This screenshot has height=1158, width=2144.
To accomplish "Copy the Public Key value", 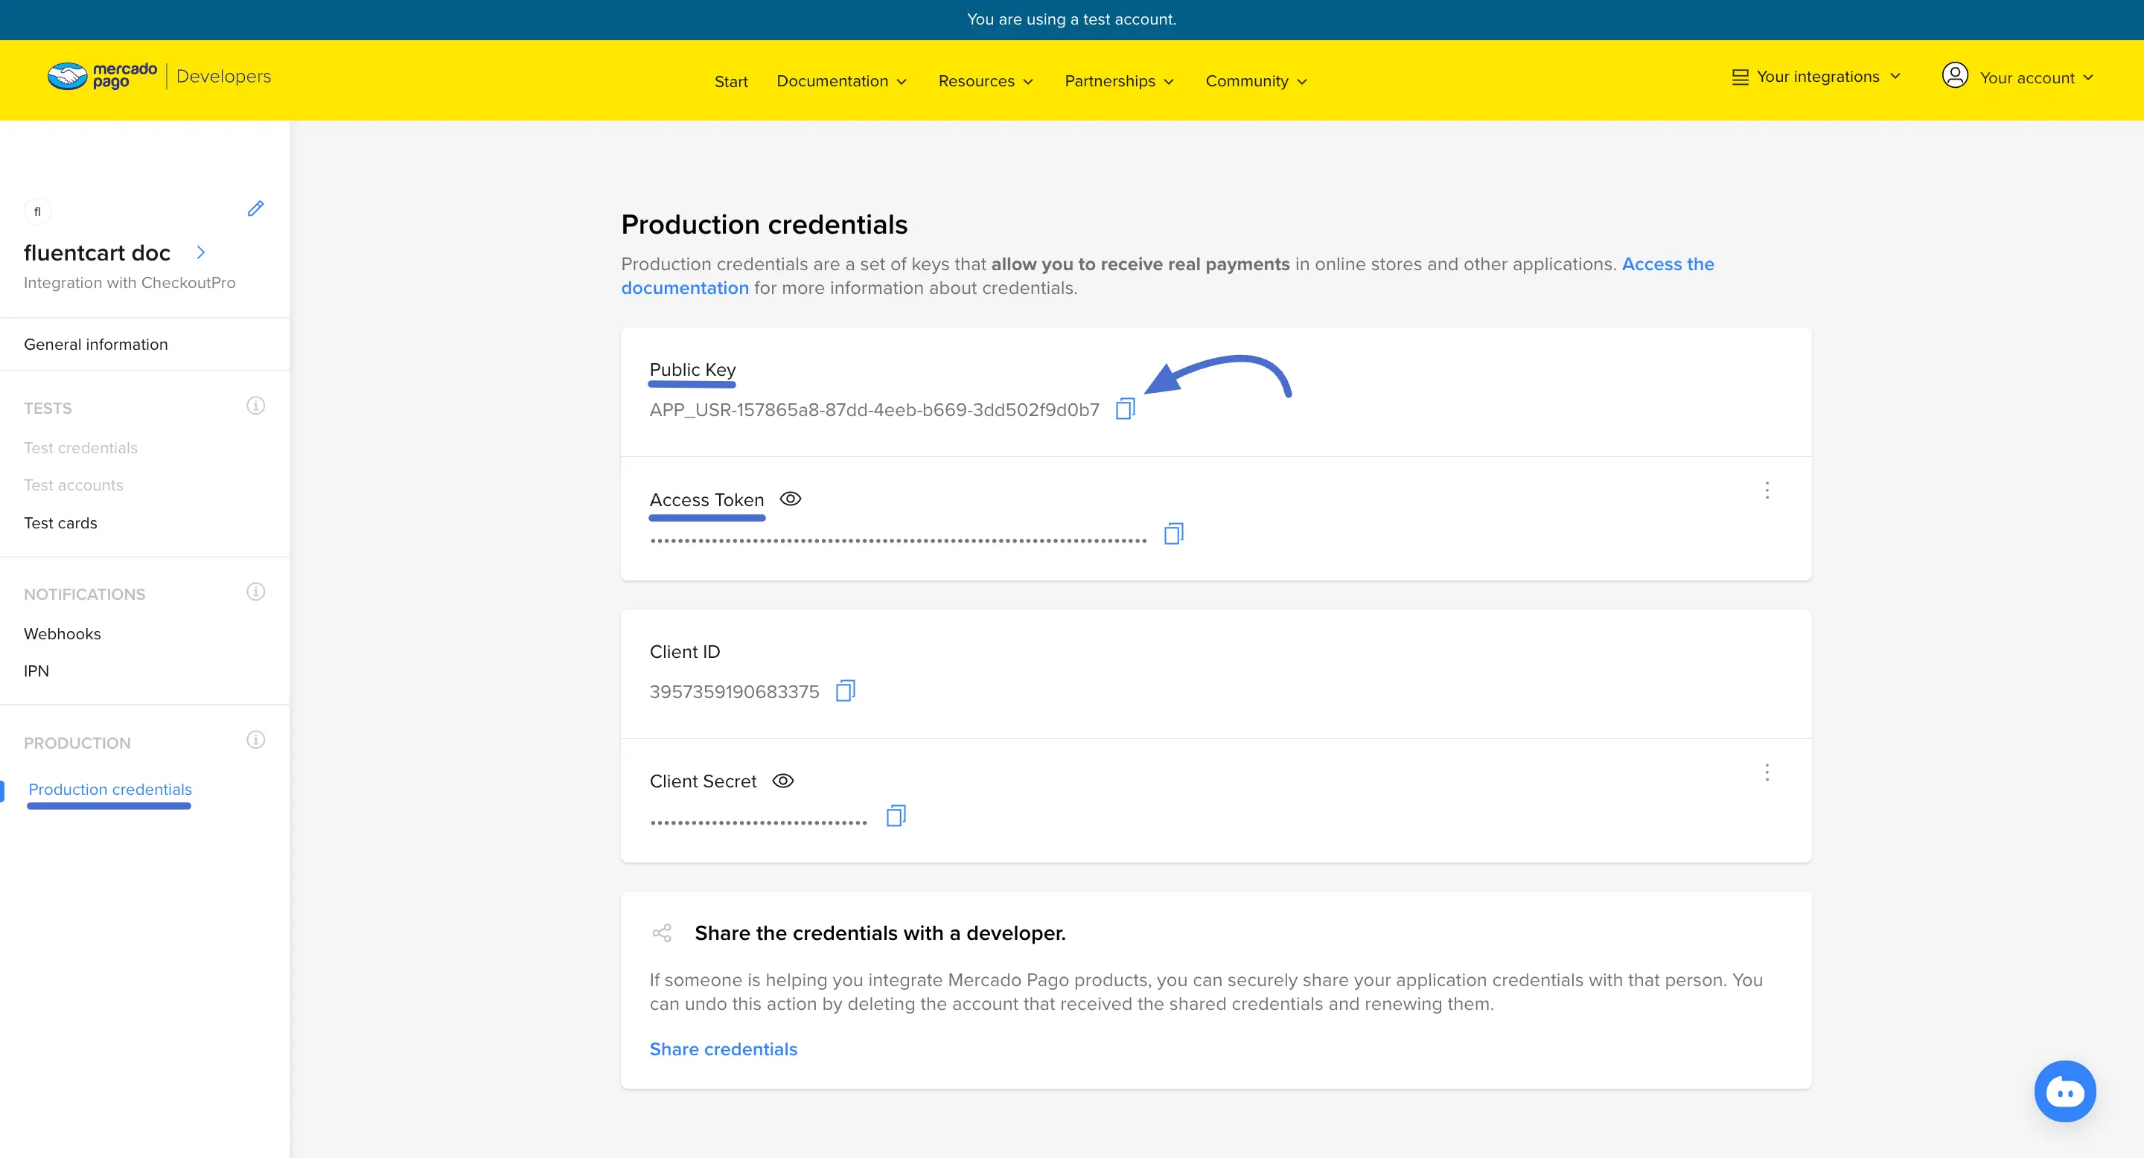I will (1124, 409).
